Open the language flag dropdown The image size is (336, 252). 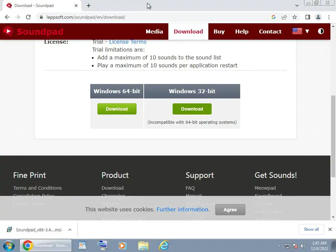pos(301,31)
